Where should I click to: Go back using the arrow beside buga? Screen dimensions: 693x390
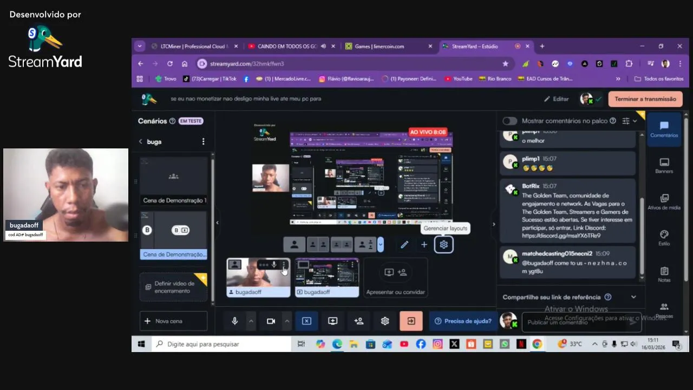tap(141, 141)
